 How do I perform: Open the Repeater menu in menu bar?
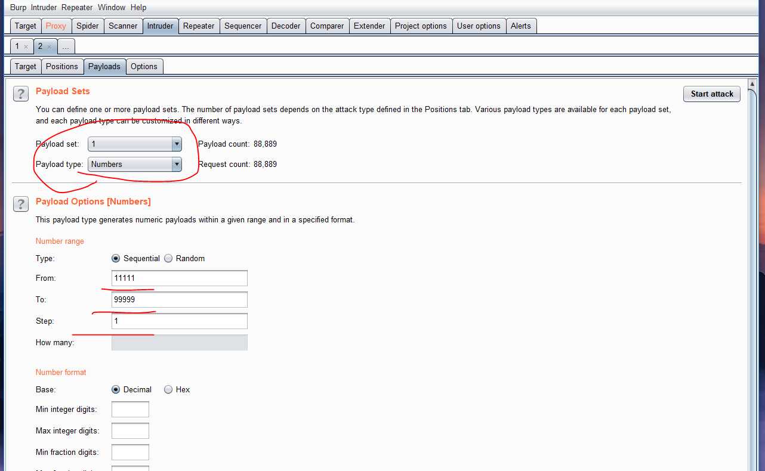coord(77,7)
